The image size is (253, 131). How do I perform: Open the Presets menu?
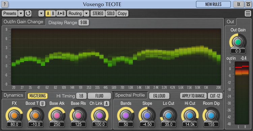tap(10, 13)
